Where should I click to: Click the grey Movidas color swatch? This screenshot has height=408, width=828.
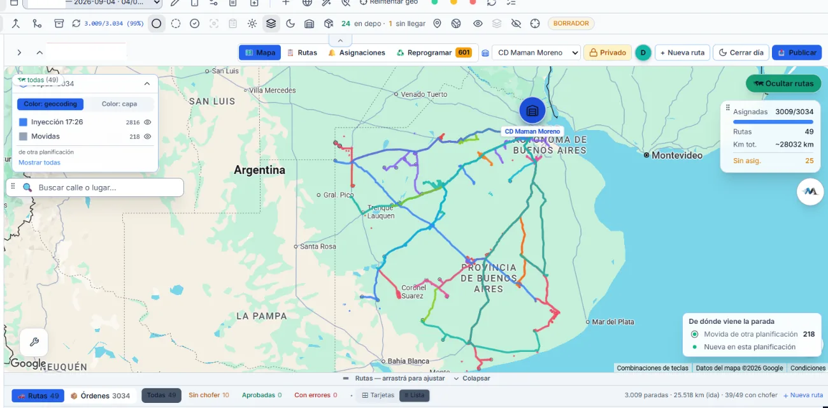coord(23,136)
